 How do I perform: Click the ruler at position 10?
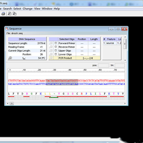point(24,70)
